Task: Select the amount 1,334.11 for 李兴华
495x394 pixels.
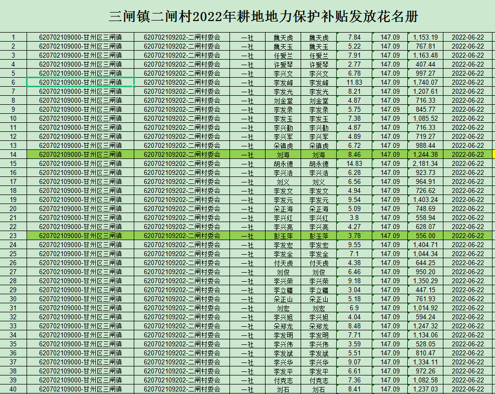Action: (425, 362)
